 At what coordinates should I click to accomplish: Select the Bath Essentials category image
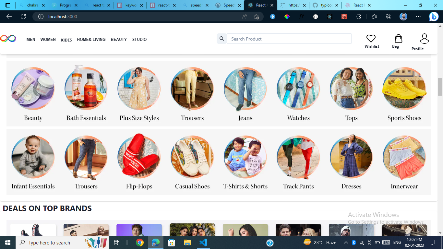tap(86, 88)
